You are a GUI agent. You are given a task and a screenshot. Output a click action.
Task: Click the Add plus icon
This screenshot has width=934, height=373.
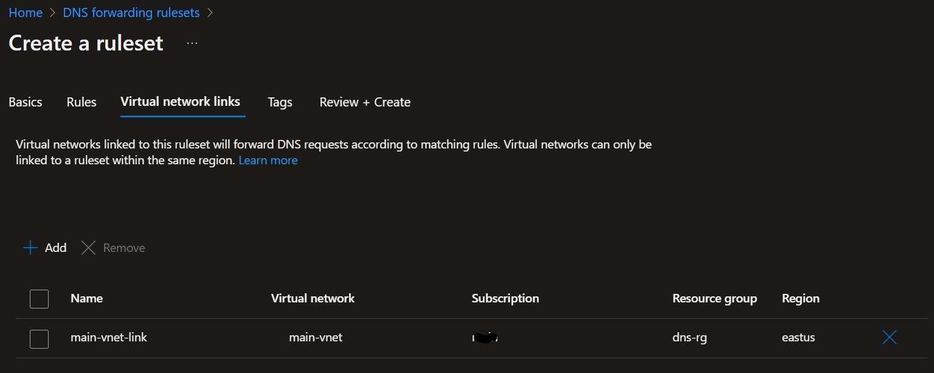pos(29,248)
